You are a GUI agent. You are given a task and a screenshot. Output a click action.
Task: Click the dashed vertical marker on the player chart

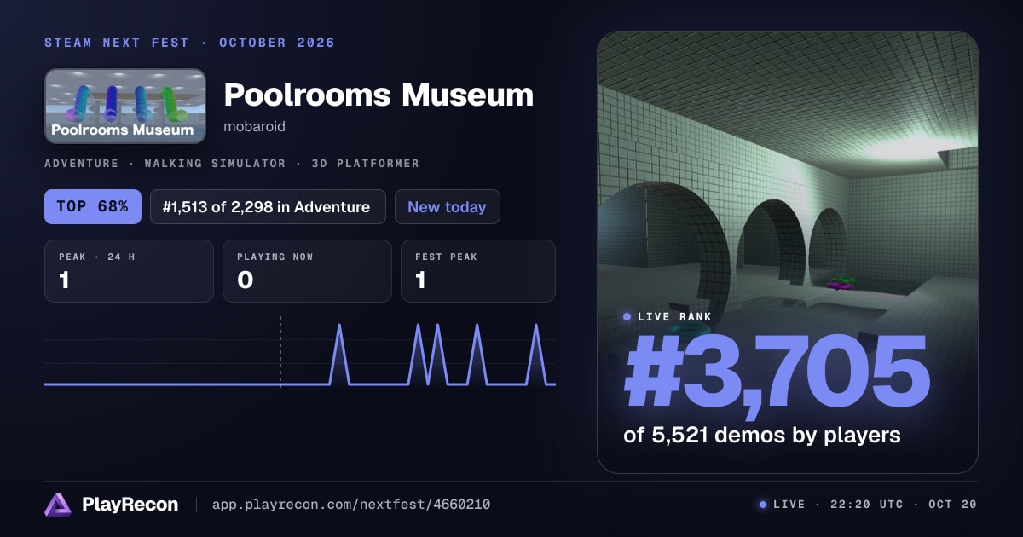tap(280, 351)
